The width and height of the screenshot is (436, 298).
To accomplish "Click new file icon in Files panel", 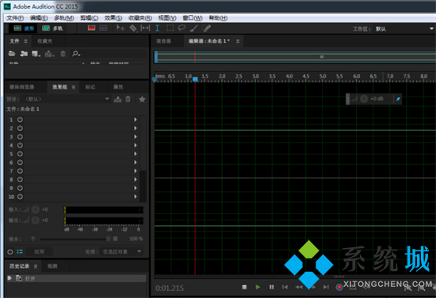I will pyautogui.click(x=36, y=53).
